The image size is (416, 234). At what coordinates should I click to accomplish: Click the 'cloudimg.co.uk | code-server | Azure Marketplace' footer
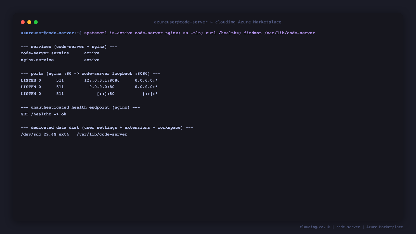(x=351, y=227)
